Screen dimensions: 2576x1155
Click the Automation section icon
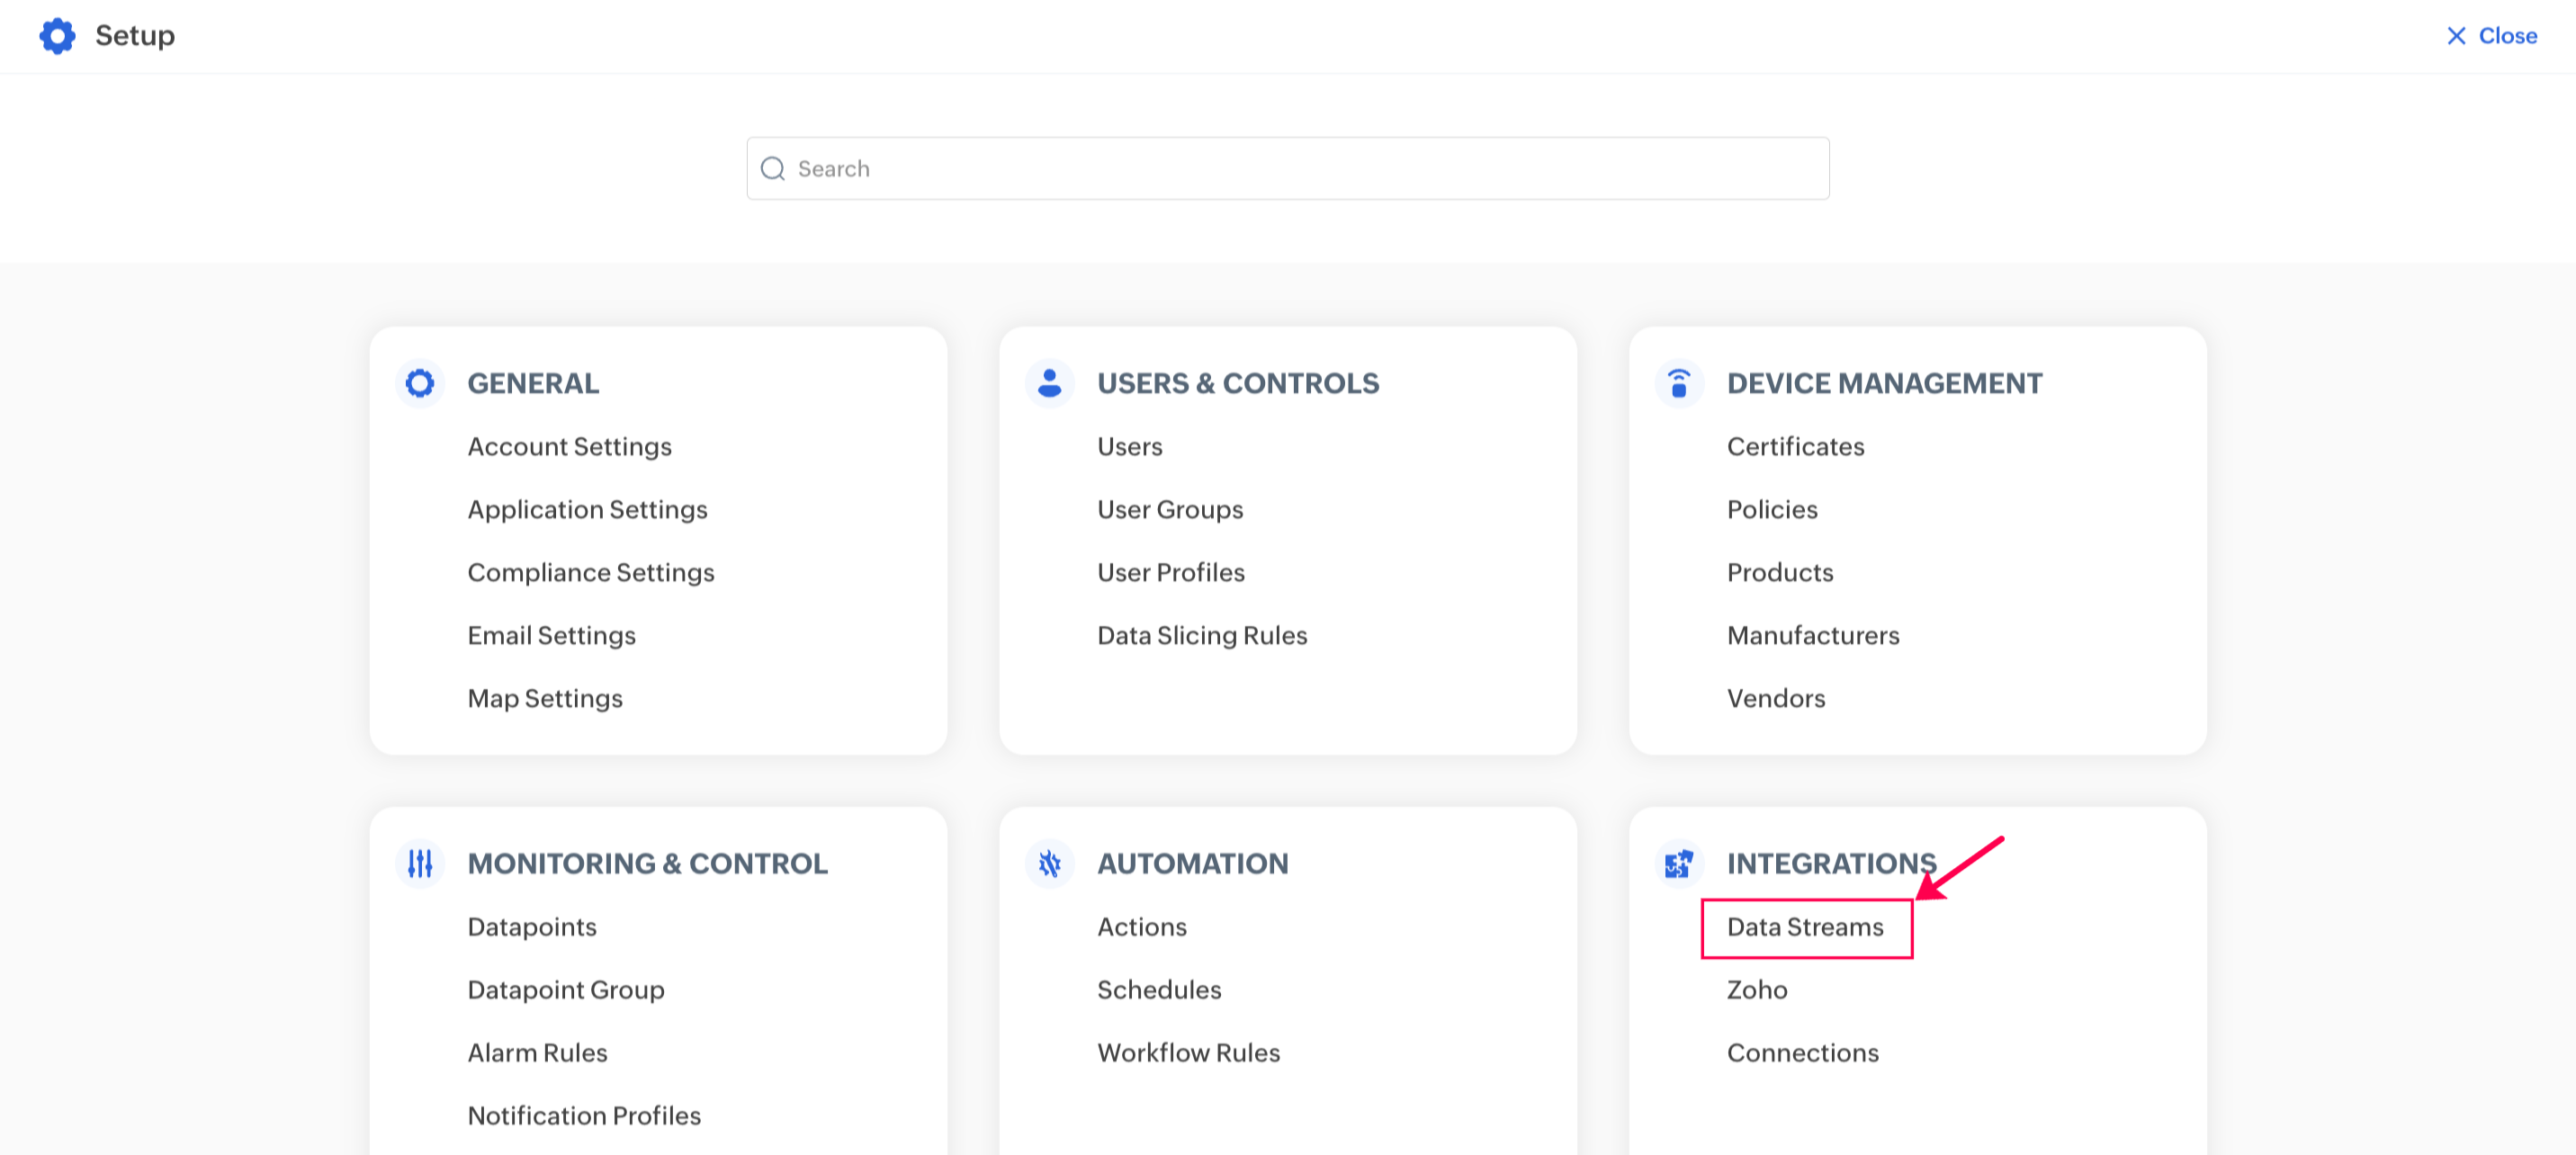coord(1049,863)
